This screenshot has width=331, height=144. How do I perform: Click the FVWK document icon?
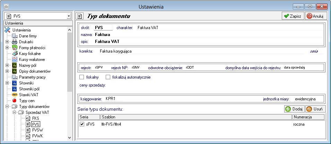28,136
